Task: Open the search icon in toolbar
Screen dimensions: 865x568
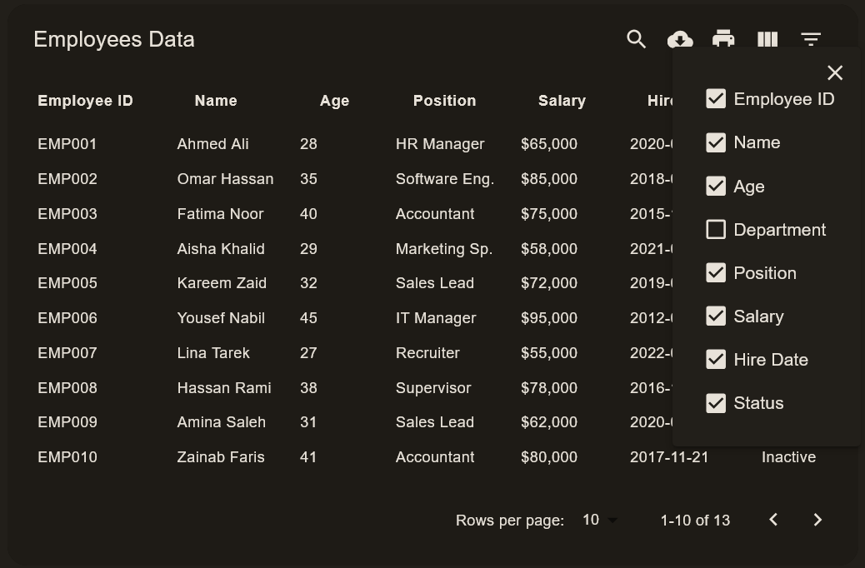Action: 637,39
